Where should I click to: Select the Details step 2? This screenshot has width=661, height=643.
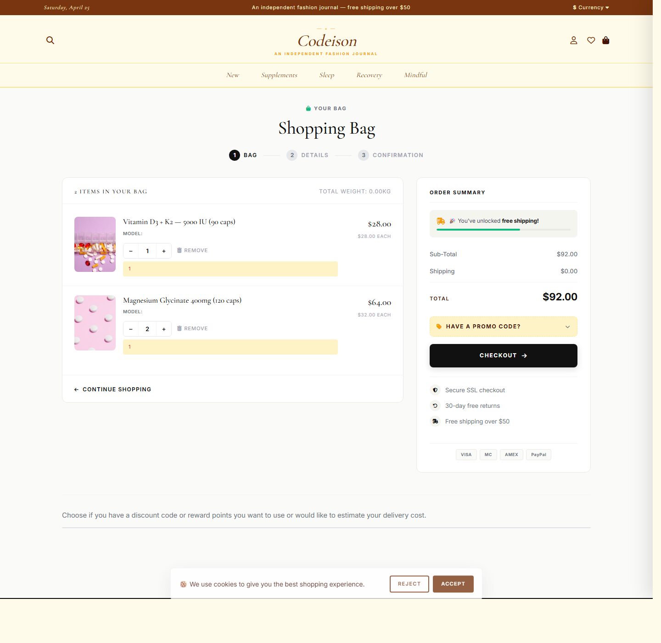point(307,155)
